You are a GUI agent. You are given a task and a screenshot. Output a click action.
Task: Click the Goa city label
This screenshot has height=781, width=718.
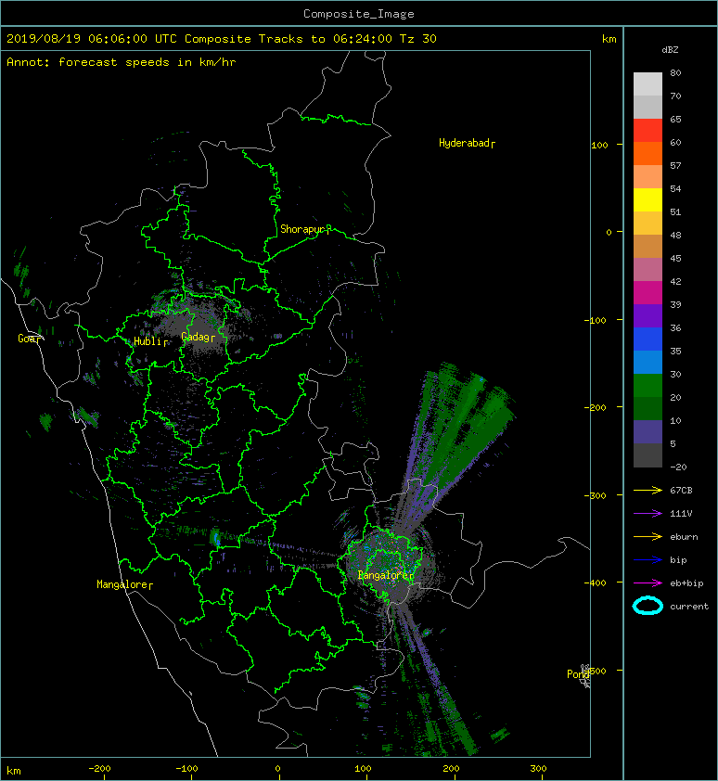point(29,339)
